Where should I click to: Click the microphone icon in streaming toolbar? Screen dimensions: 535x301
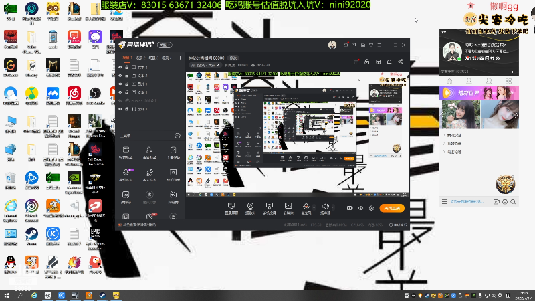(306, 207)
